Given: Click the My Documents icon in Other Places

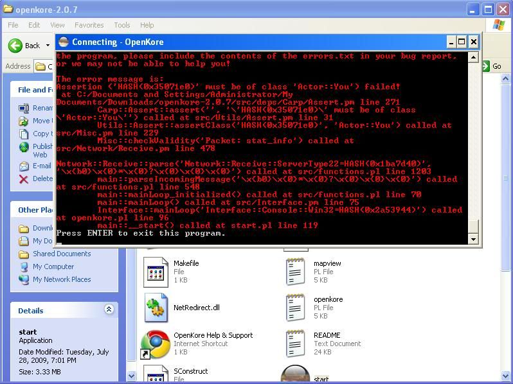Looking at the screenshot, I should click(x=24, y=241).
